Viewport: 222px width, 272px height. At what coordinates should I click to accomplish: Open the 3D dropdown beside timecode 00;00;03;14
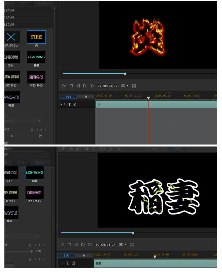point(123,245)
